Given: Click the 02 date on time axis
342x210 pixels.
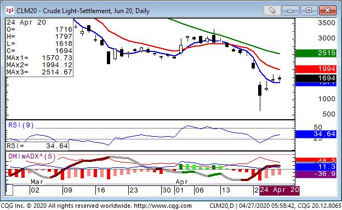Looking at the screenshot, I should (35, 190).
